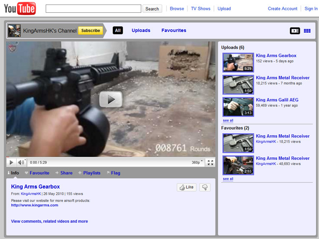Click the video progress seek bar
This screenshot has width=319, height=239.
pos(110,157)
